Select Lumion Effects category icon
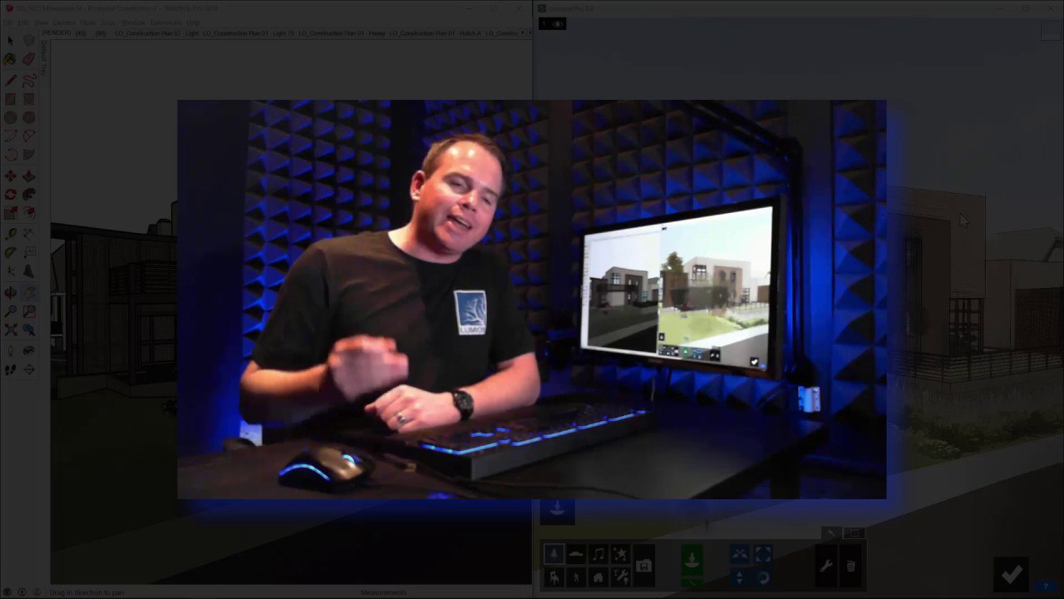This screenshot has height=599, width=1064. point(621,554)
